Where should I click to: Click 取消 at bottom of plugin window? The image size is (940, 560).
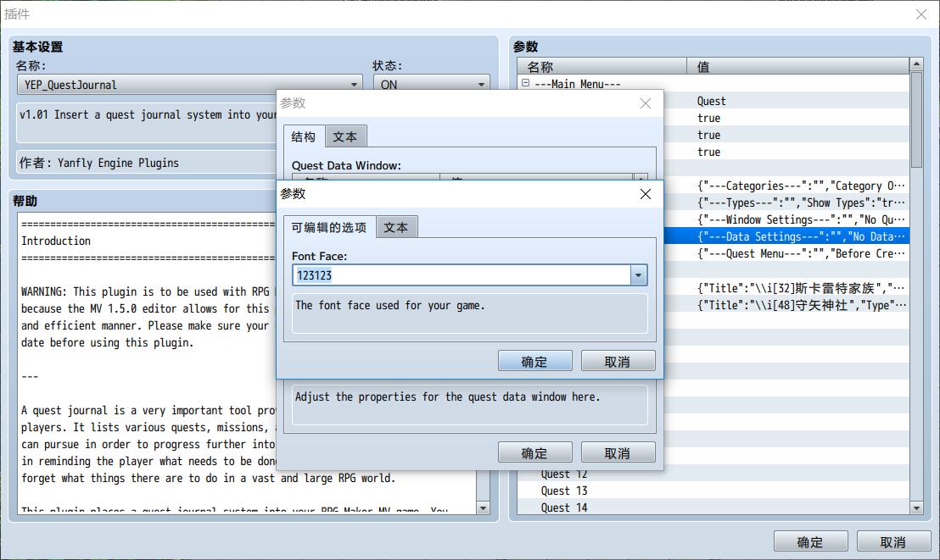(x=894, y=541)
